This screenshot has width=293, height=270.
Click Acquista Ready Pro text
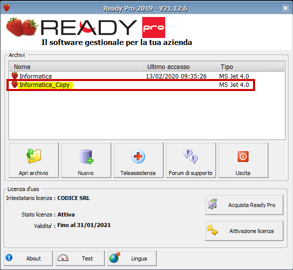pos(252,205)
